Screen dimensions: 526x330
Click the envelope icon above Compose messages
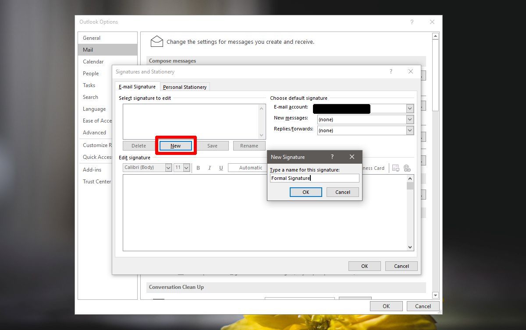click(156, 41)
